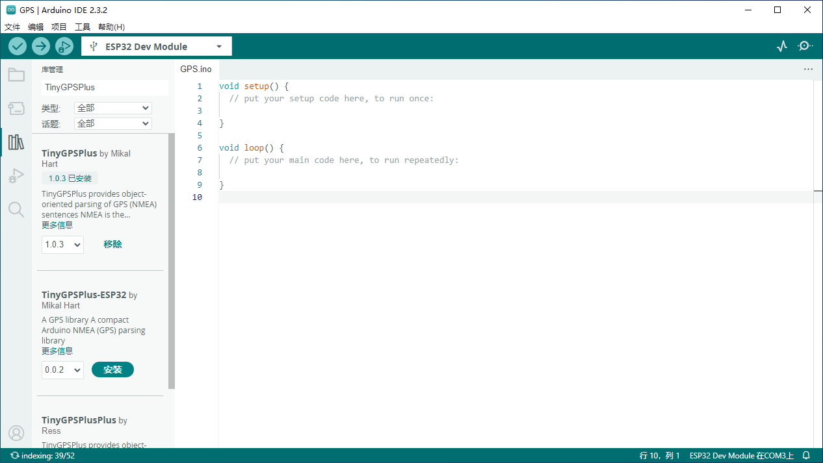This screenshot has height=463, width=823.
Task: Toggle the Library Manager sidebar icon
Action: click(16, 142)
